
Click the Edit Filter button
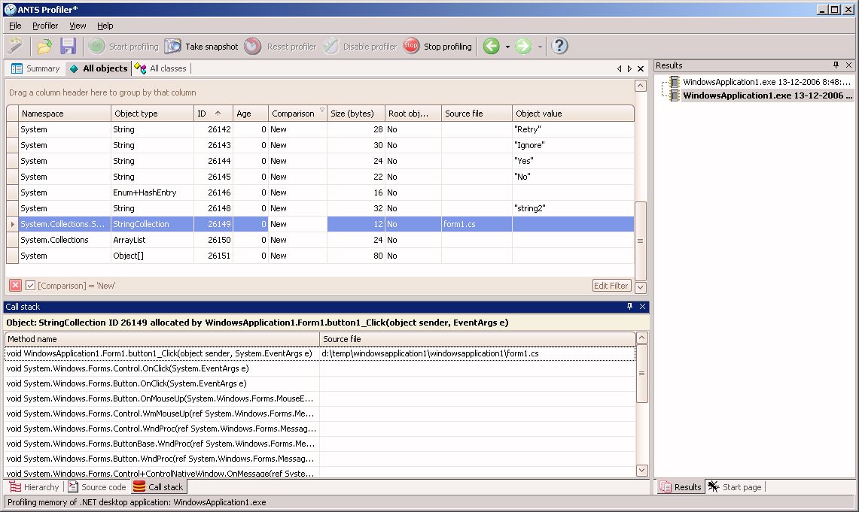tap(611, 286)
